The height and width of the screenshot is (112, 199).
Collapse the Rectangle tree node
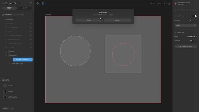[x=6, y=55]
